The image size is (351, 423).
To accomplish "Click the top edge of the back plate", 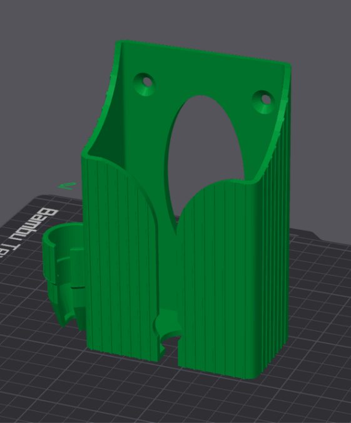I will [203, 53].
